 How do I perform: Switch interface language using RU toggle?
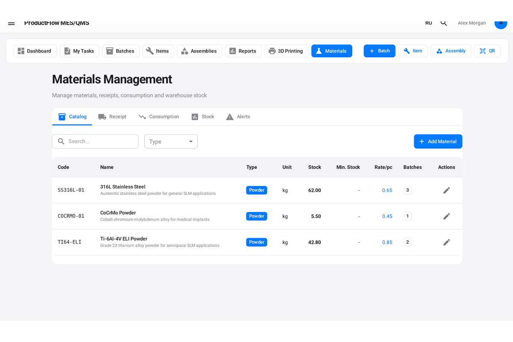click(x=428, y=23)
